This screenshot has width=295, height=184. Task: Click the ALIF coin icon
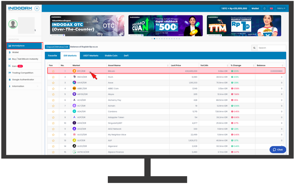(x=74, y=140)
